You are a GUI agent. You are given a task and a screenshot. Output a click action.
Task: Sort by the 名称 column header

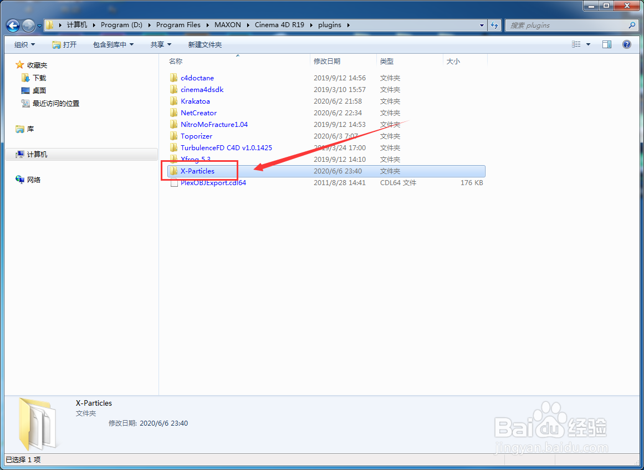point(176,61)
